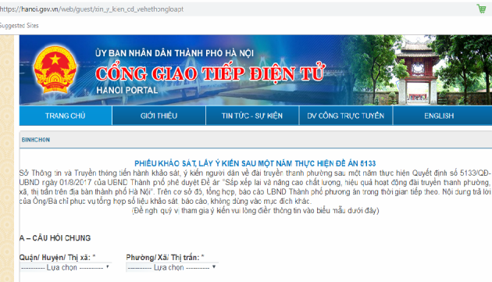Click the HANOI PORTAL text in banner

point(127,91)
